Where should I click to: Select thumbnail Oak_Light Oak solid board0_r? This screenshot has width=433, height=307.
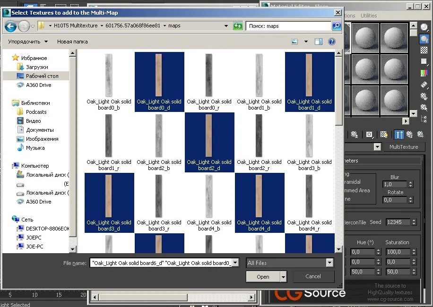point(209,82)
